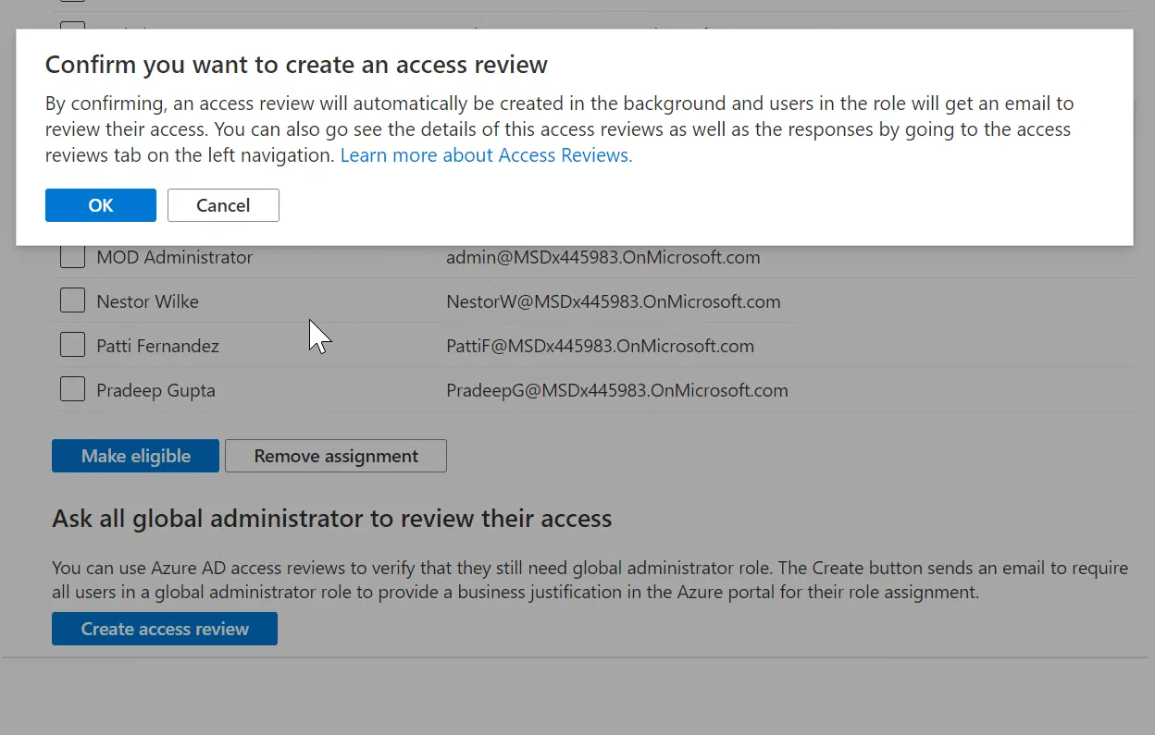Confirm the access review with OK
Viewport: 1155px width, 735px height.
[100, 205]
